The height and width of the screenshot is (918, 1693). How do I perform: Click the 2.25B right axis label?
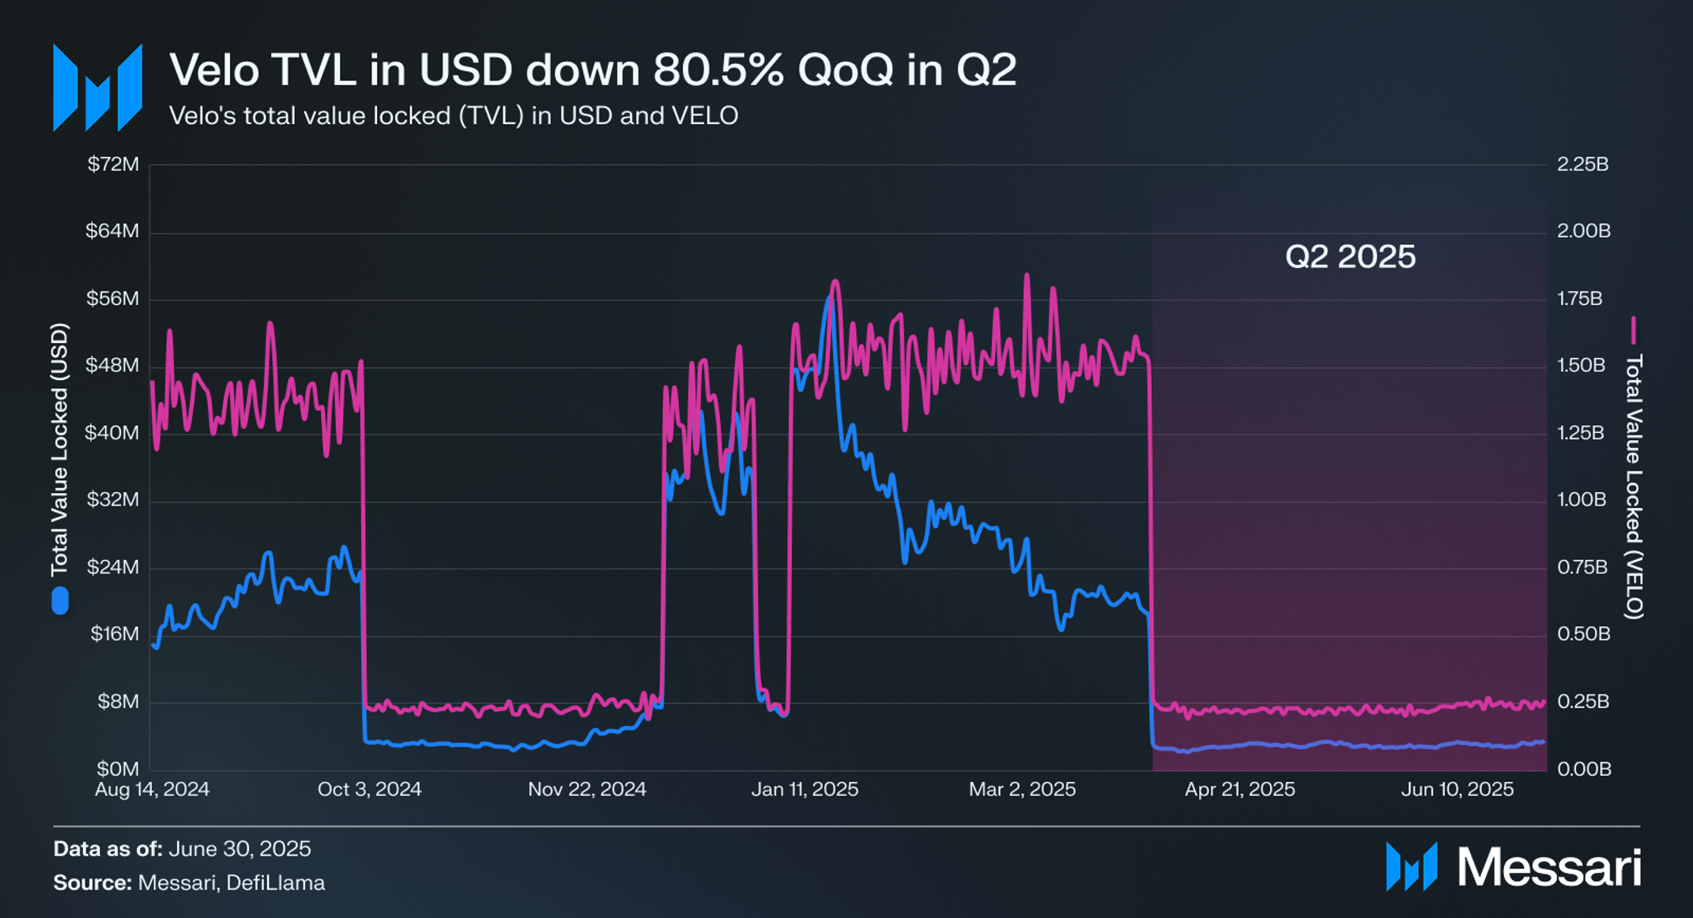coord(1582,164)
